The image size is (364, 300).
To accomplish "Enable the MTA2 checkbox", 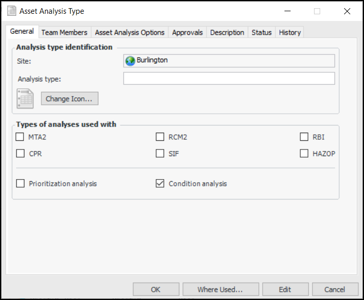I will click(20, 137).
